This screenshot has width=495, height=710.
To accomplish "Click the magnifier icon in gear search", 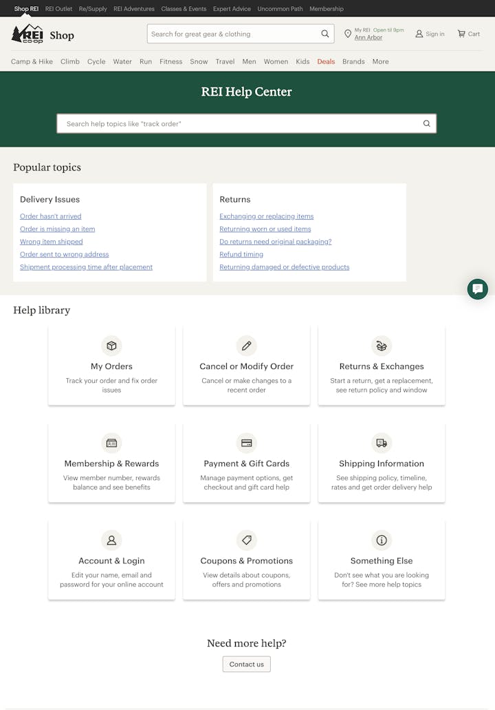I will click(325, 34).
